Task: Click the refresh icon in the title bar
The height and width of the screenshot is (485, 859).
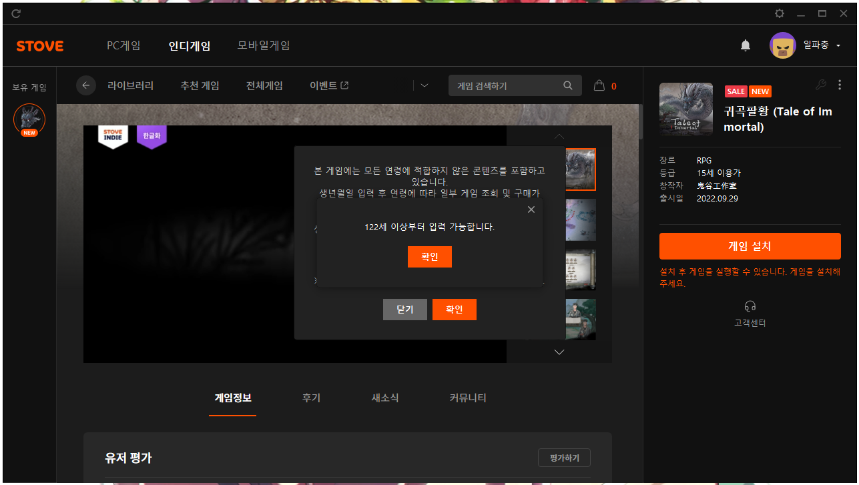Action: click(x=16, y=13)
